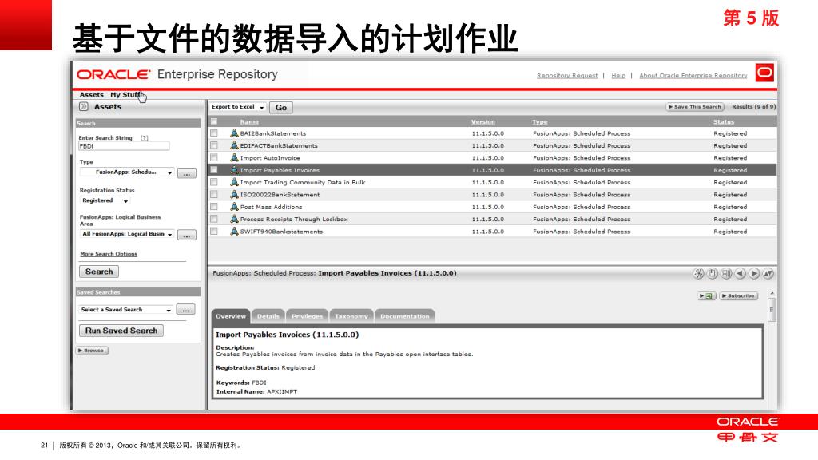
Task: Open the Registration Status dropdown
Action: (x=105, y=200)
